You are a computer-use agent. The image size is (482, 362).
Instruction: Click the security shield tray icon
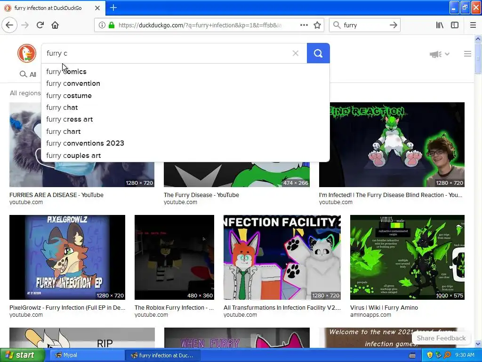click(x=430, y=355)
